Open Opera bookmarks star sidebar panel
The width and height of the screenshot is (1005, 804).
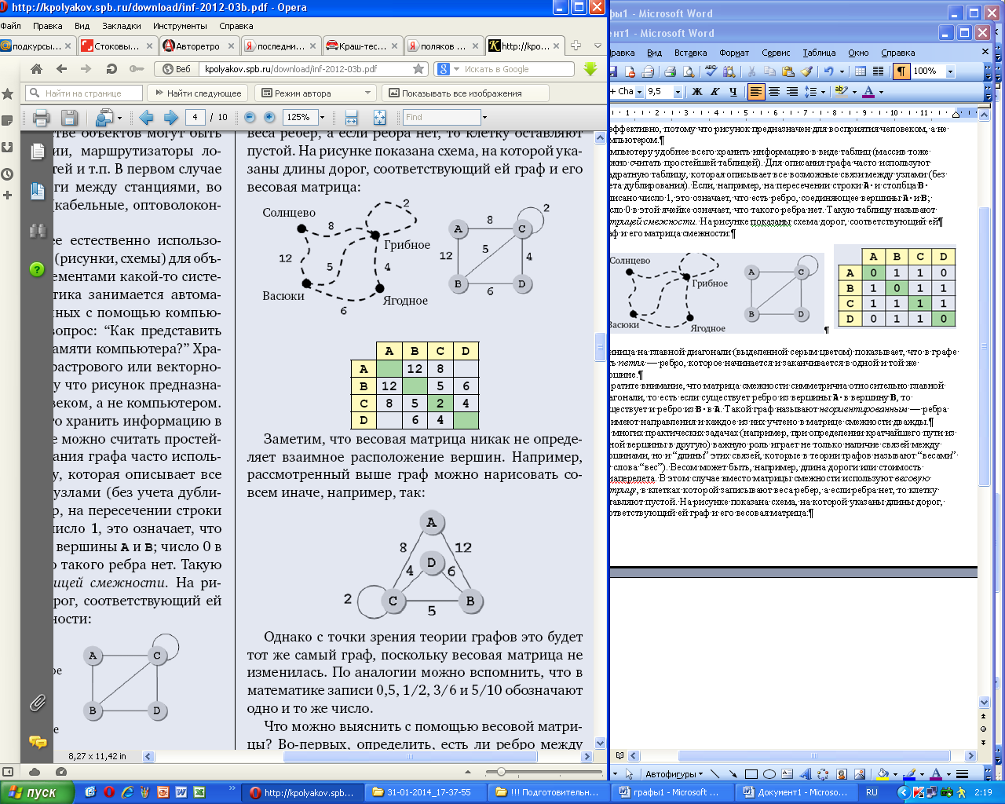pos(8,94)
